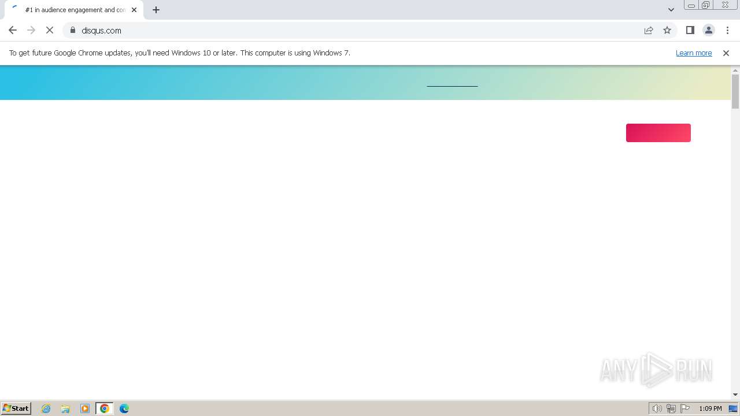Open File Explorer from the taskbar

(65, 408)
